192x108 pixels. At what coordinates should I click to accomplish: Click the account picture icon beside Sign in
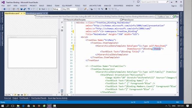pos(181,6)
